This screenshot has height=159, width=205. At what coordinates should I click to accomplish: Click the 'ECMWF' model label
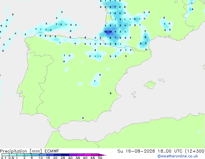click(x=52, y=151)
